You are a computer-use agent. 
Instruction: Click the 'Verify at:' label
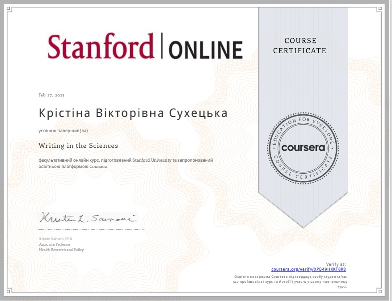[336, 264]
